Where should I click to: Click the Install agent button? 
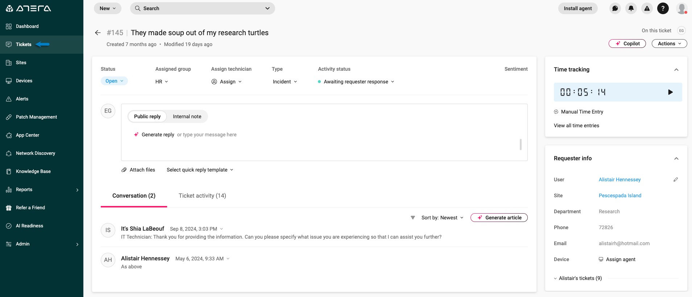click(578, 8)
